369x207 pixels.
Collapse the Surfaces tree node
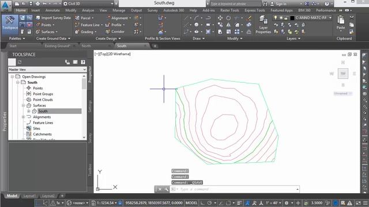(x=23, y=105)
